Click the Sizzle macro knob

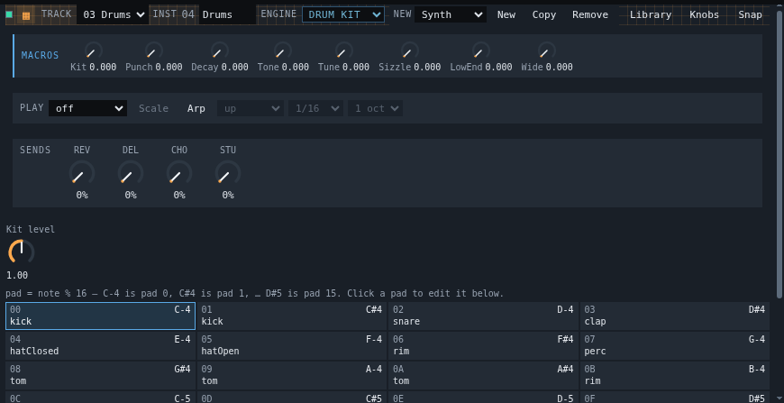pos(409,51)
